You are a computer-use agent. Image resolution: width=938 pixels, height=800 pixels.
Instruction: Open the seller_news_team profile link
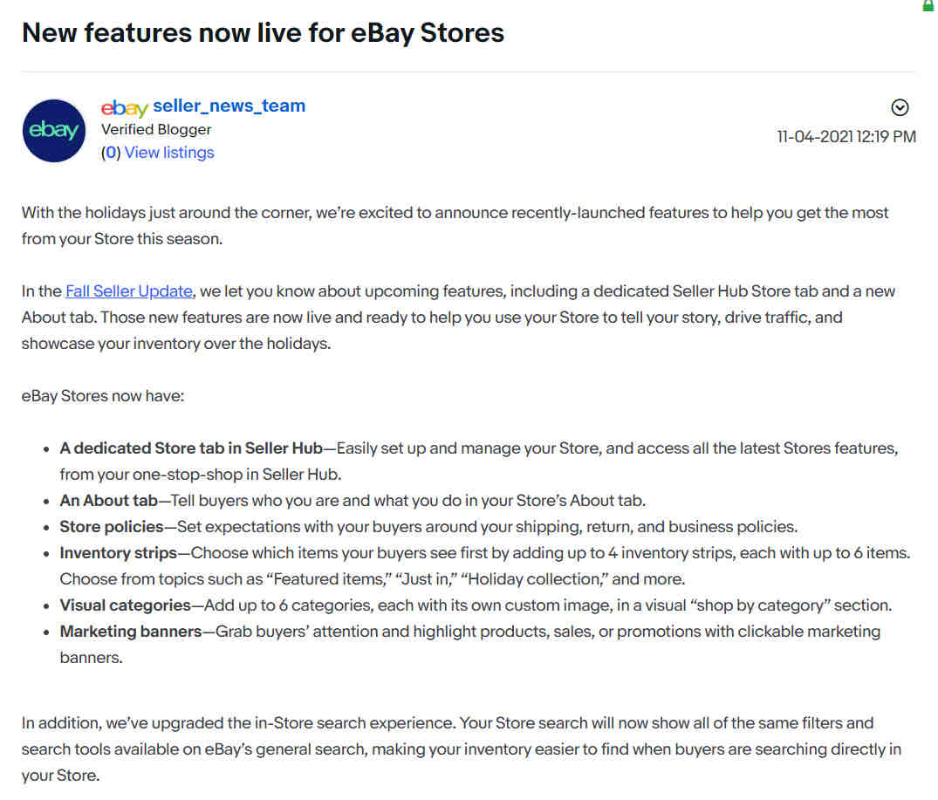229,106
